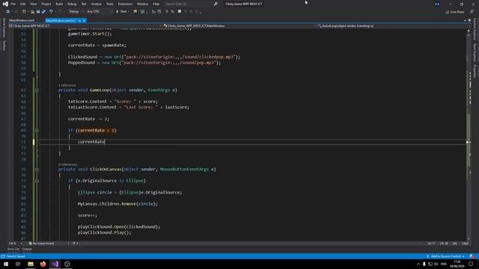Toggle pin on MainWindow.xaml.cs tab
This screenshot has width=479, height=269.
pyautogui.click(x=79, y=20)
